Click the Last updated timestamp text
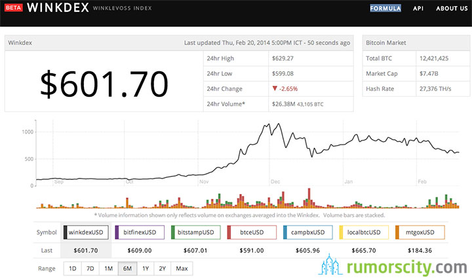The image size is (472, 278). (x=267, y=43)
